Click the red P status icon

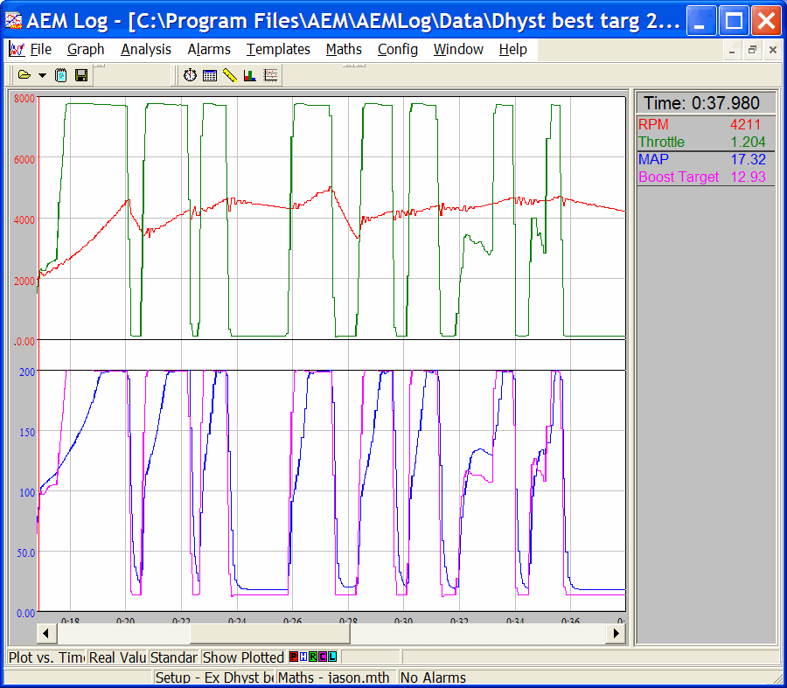[294, 657]
